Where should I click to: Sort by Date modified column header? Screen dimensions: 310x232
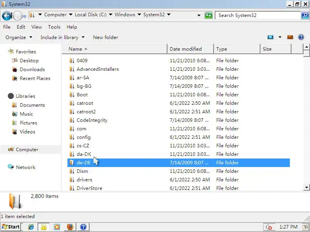[190, 49]
